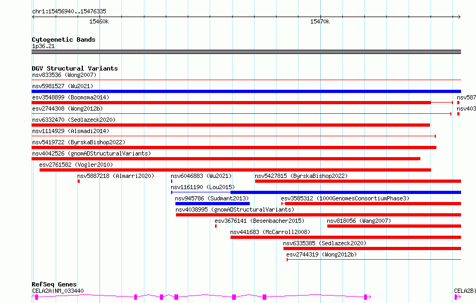The height and width of the screenshot is (303, 476).
Task: Click the red nsv441683 variant bar
Action: click(346, 237)
